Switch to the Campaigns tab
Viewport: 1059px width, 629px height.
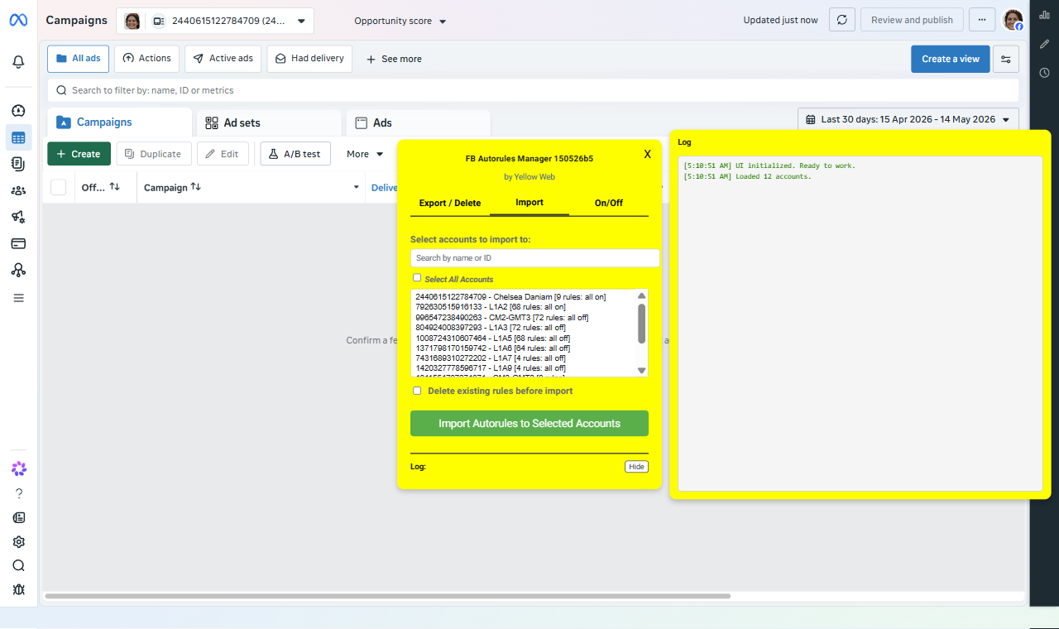pyautogui.click(x=119, y=122)
